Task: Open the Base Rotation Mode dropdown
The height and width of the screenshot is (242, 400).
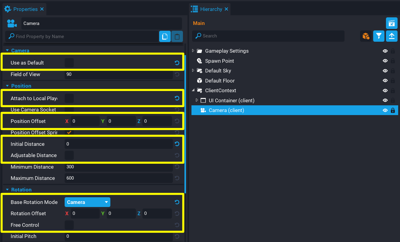Action: [x=87, y=202]
